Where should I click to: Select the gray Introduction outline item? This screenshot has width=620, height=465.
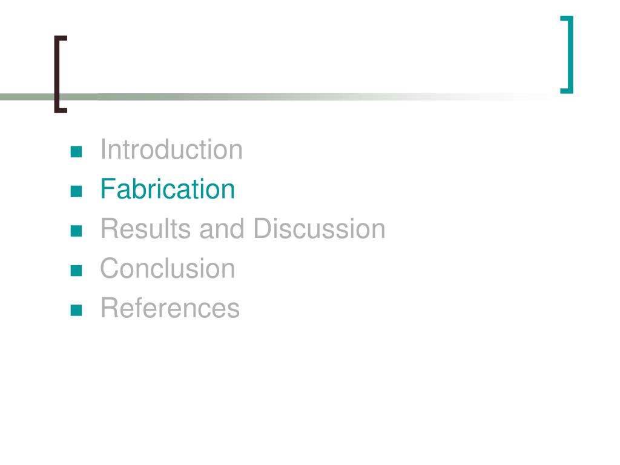171,150
